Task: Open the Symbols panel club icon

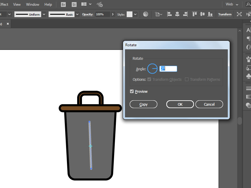Action: (x=248, y=76)
